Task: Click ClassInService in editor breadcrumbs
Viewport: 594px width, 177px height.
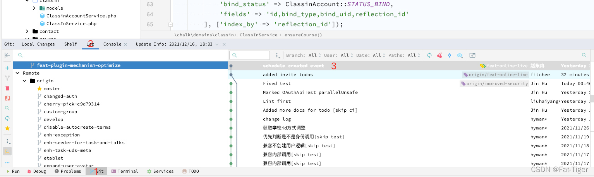Action: click(x=258, y=35)
